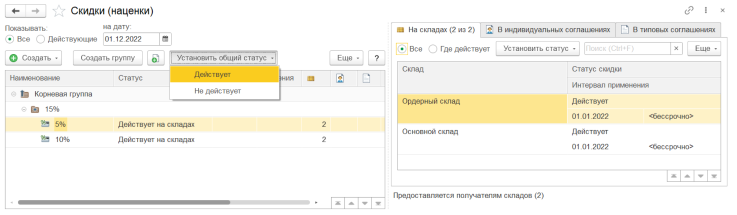Add page to favorites with star icon
737x215 pixels.
pyautogui.click(x=59, y=10)
